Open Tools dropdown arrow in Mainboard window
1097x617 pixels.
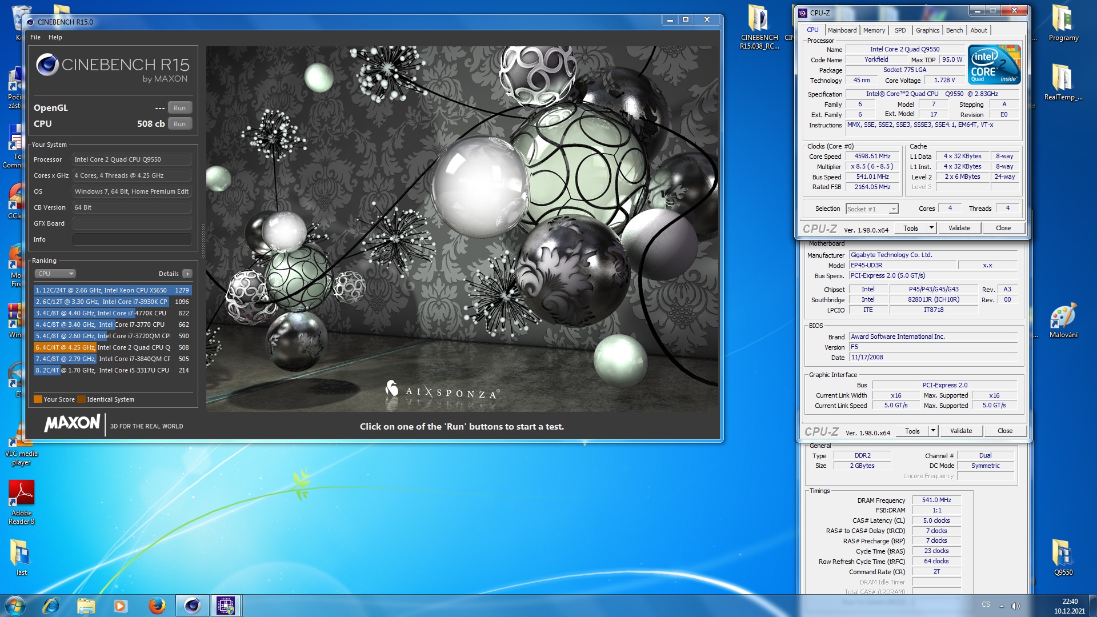[x=933, y=431]
